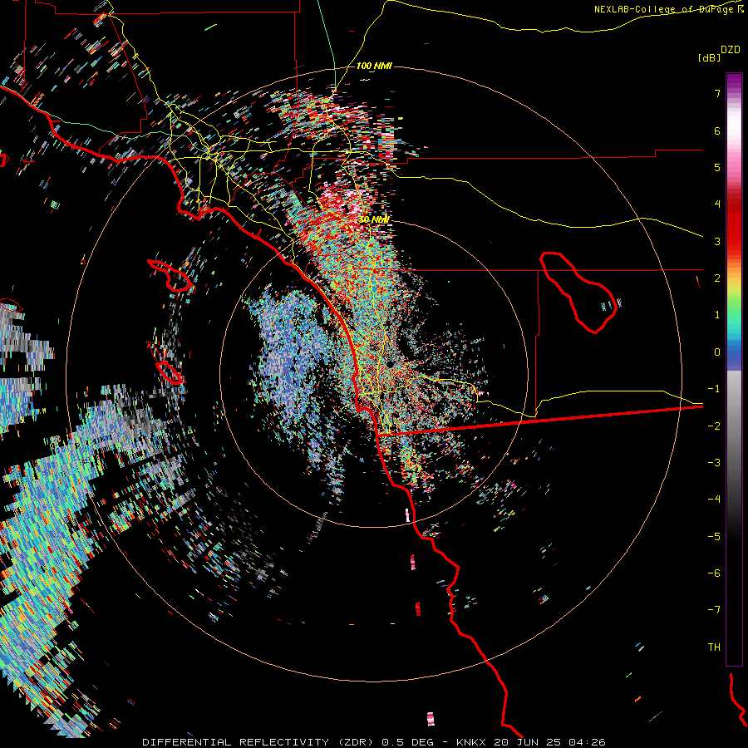
Task: Click the 04:26 time stamp
Action: (x=587, y=742)
